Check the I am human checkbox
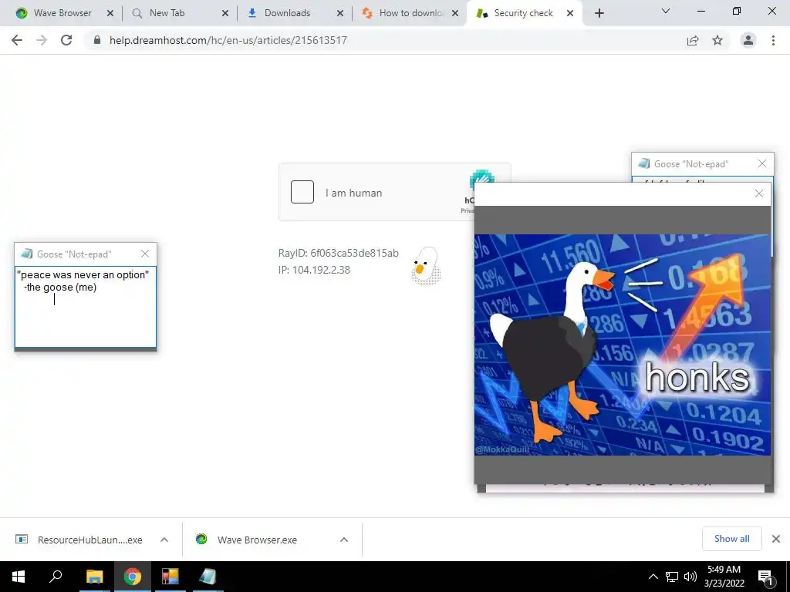 302,192
